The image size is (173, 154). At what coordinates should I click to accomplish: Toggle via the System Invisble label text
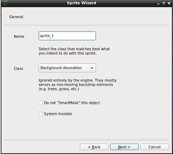tap(58, 114)
